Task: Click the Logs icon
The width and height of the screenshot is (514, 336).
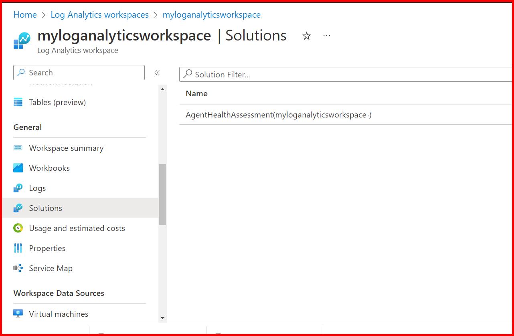Action: [18, 188]
